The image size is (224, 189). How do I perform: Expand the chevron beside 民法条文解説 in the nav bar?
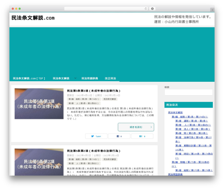click(75, 78)
